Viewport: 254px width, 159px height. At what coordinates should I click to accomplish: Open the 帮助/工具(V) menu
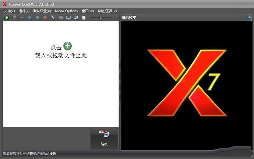107,11
